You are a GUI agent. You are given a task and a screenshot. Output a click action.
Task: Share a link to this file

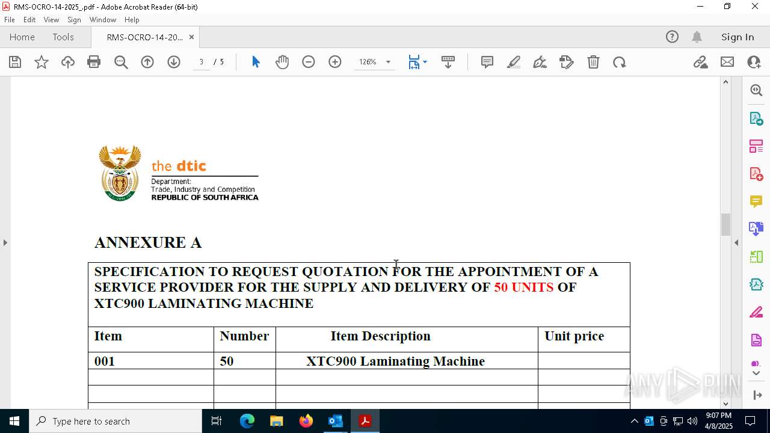pos(700,62)
